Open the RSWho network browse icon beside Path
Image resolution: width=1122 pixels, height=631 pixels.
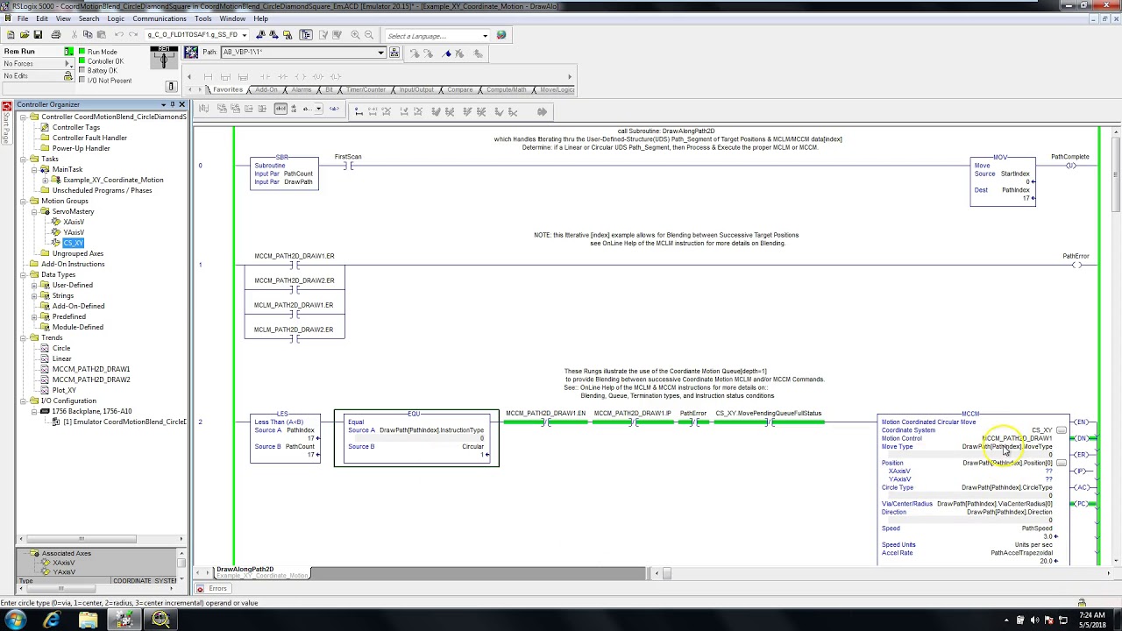tap(394, 53)
